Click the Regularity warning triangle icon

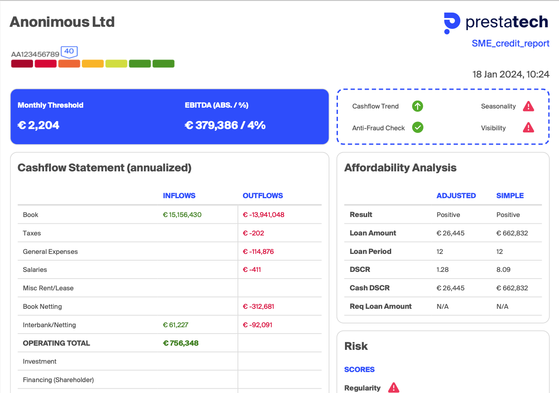pos(394,388)
